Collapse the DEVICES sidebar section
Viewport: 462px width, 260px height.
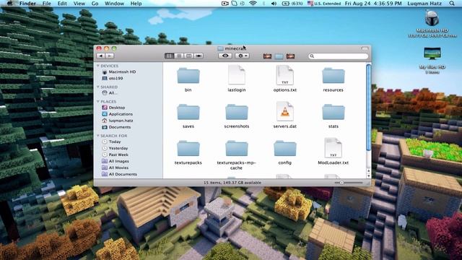98,66
